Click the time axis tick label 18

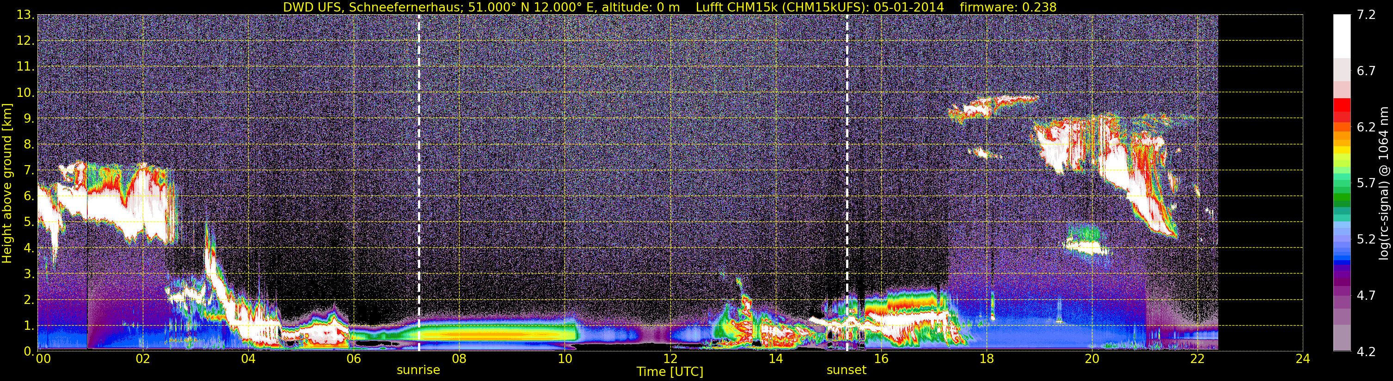pos(986,359)
